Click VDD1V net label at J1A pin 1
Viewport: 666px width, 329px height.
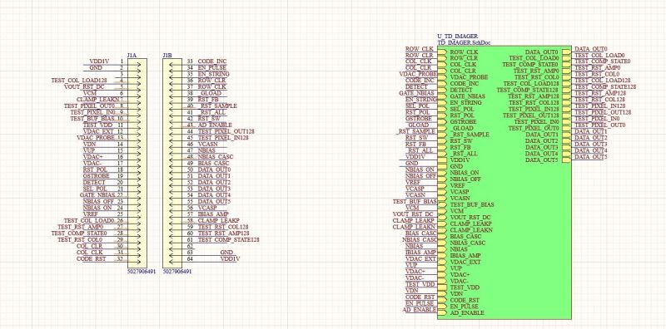[x=99, y=61]
